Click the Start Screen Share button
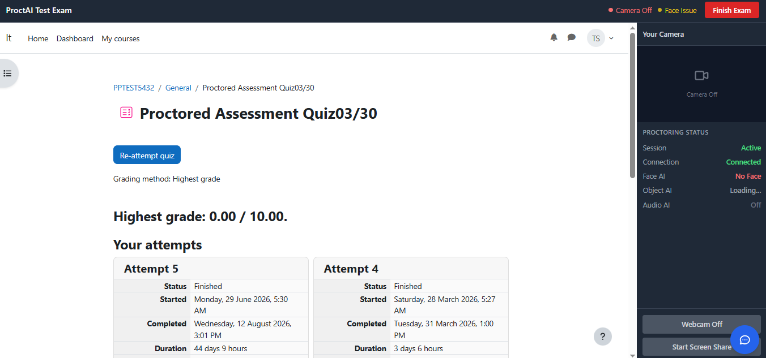The width and height of the screenshot is (766, 358). tap(701, 347)
